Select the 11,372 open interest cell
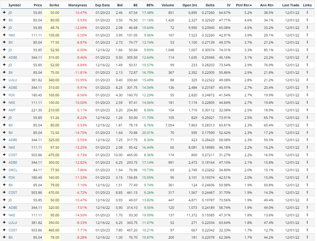This screenshot has height=241, width=317. point(192,215)
